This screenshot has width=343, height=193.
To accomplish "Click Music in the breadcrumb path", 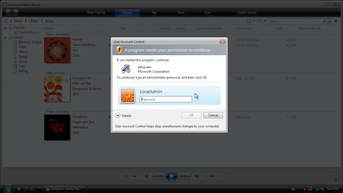I will (18, 21).
